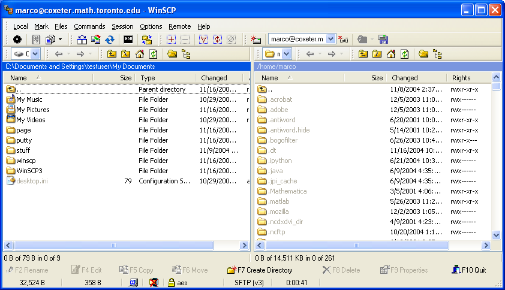This screenshot has width=505, height=290.
Task: Open the remote directory selector dropdown
Action: point(286,54)
